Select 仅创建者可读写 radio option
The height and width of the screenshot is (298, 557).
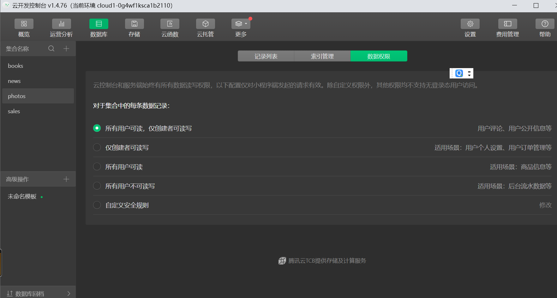[97, 147]
